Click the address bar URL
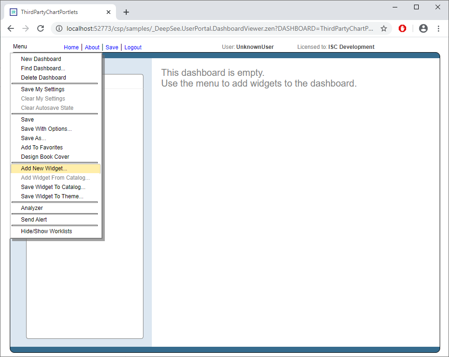The image size is (449, 357). click(220, 28)
